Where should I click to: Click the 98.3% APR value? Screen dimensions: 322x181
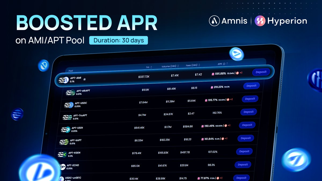click(x=211, y=165)
